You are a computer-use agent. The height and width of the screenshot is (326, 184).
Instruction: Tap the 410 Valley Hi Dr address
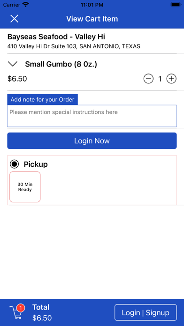(x=74, y=46)
